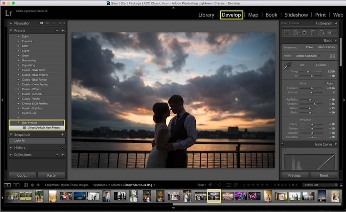Open the Smart Start 2-41.dng filename dropdown
Viewport: 346px width, 212px height.
(x=154, y=185)
